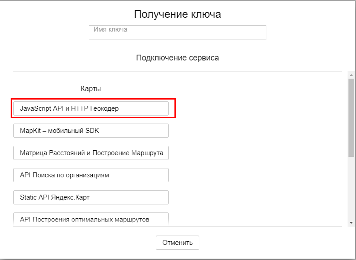Click the Получение ключа title
356x260 pixels.
(x=177, y=14)
